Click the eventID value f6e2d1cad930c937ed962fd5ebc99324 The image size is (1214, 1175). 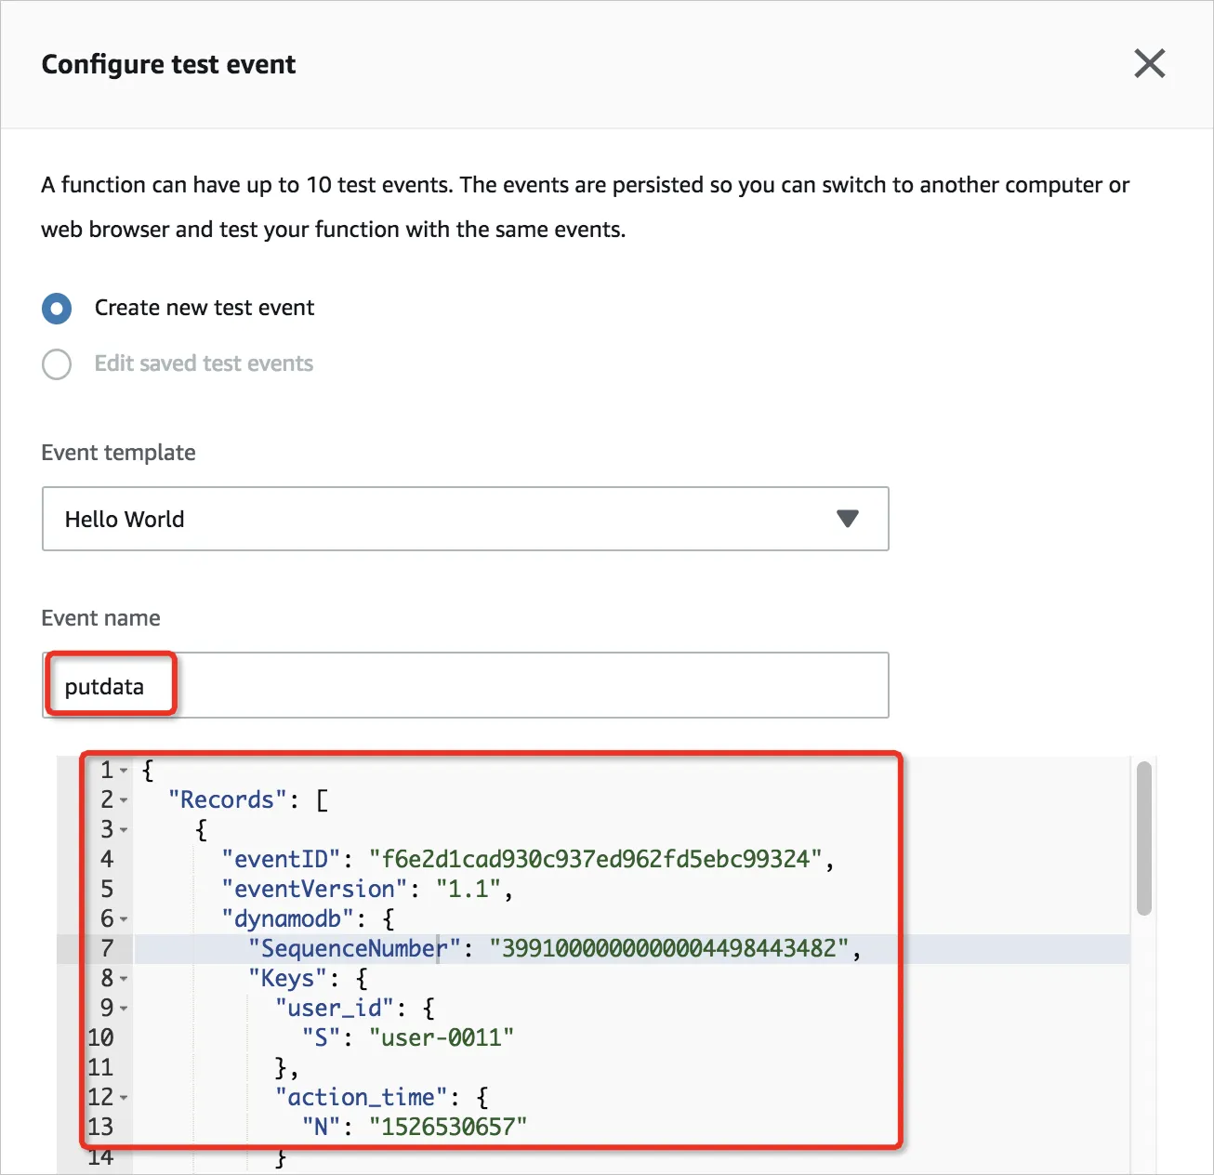(596, 859)
